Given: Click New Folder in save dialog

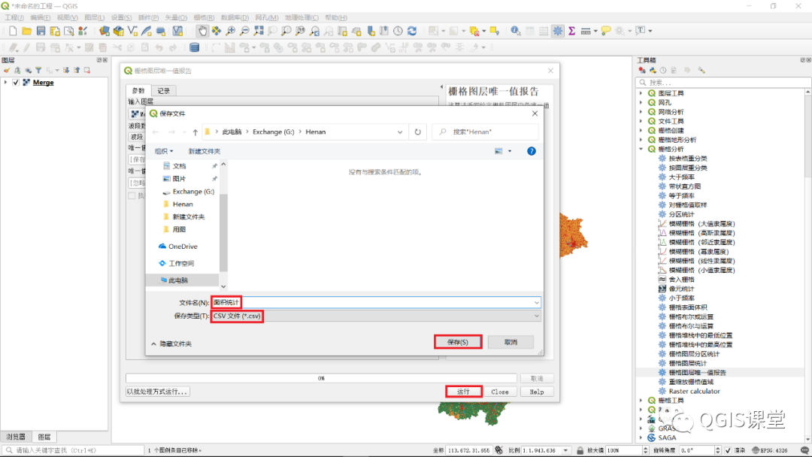Looking at the screenshot, I should tap(204, 151).
